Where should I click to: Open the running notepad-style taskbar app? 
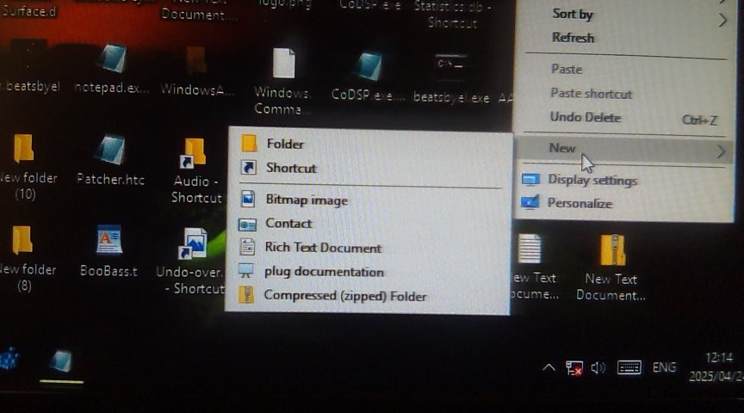point(62,363)
